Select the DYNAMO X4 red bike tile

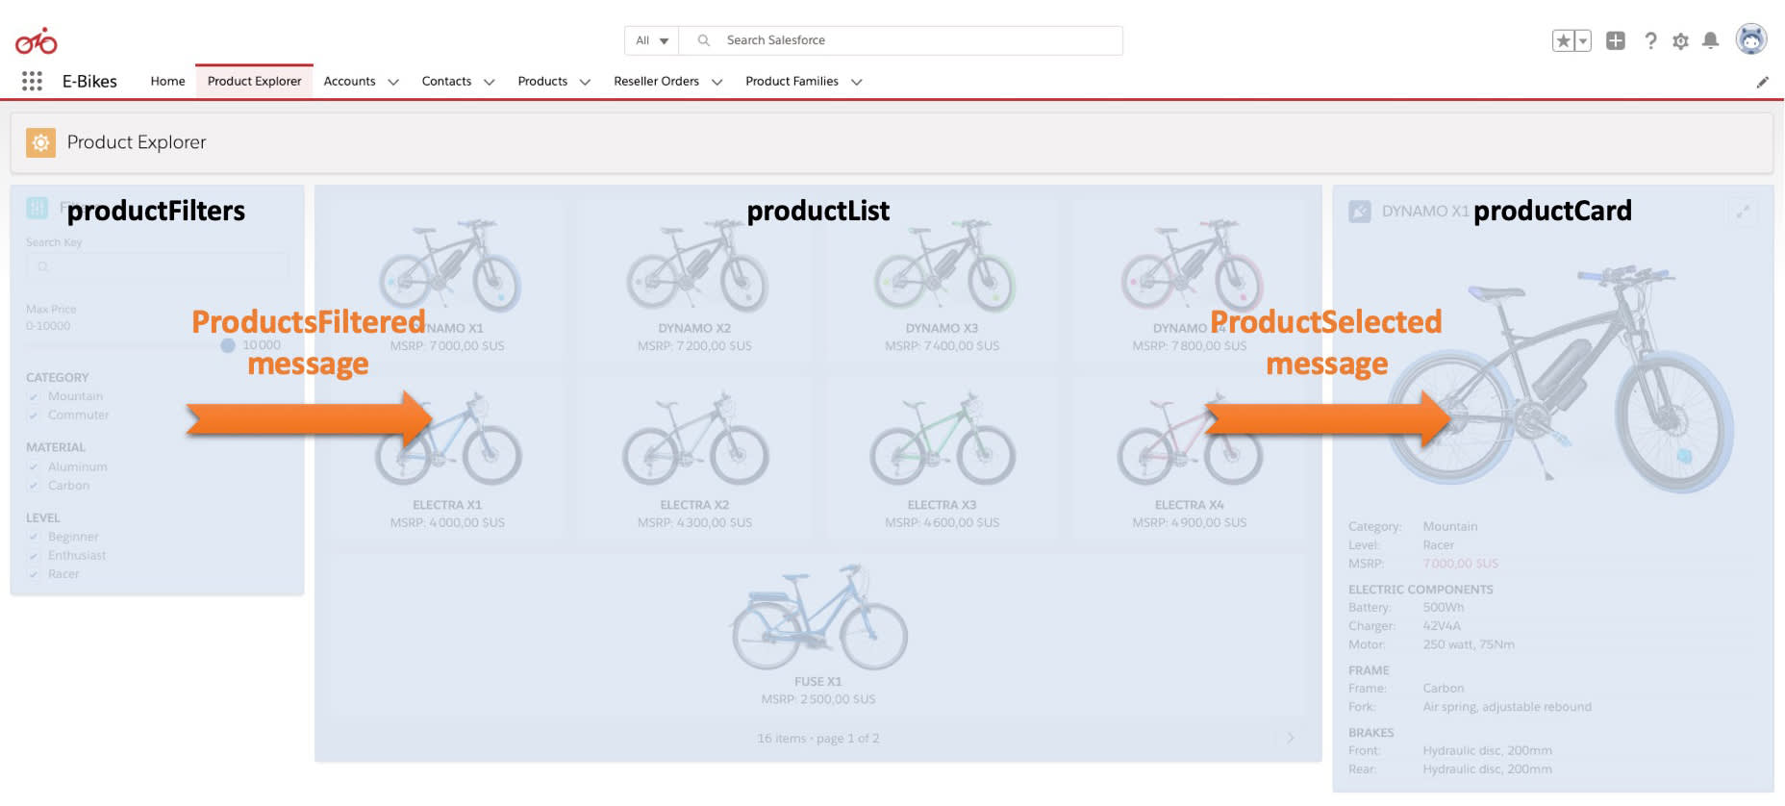[x=1190, y=279]
